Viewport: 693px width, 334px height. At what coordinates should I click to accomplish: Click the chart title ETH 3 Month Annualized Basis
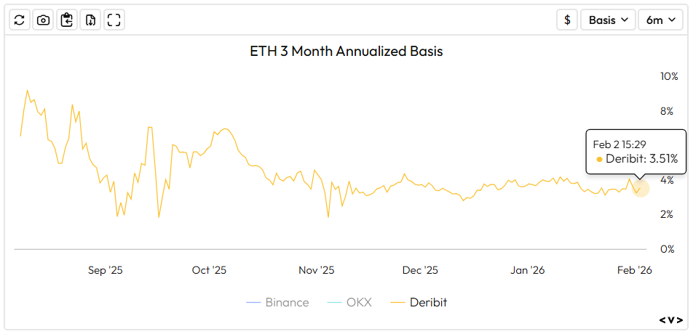click(346, 52)
